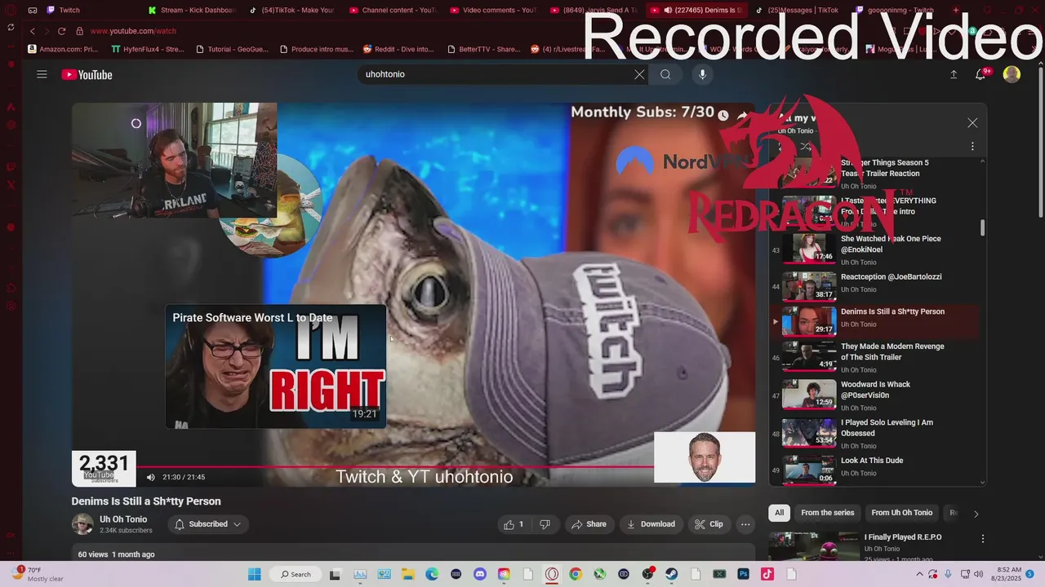Screen dimensions: 1045x587
Task: Play Woodward Is Whack playlist video
Action: pos(874,395)
